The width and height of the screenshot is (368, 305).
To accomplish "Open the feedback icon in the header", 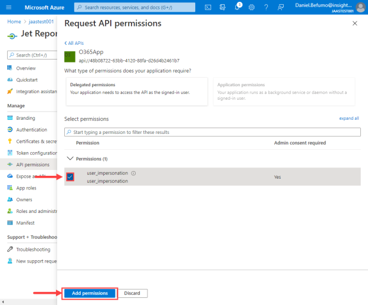I will click(281, 8).
